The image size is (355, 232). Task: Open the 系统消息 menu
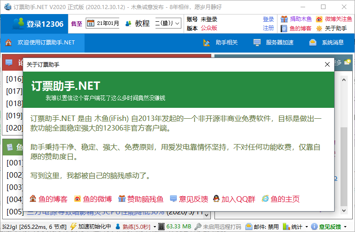[326, 43]
